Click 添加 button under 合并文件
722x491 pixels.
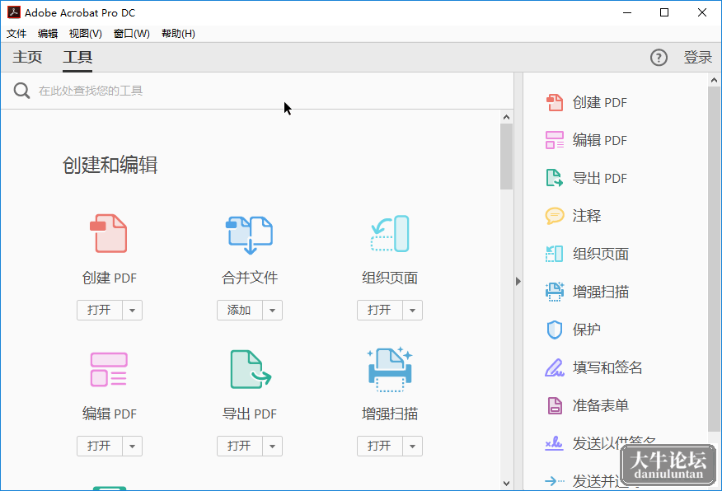[x=240, y=310]
